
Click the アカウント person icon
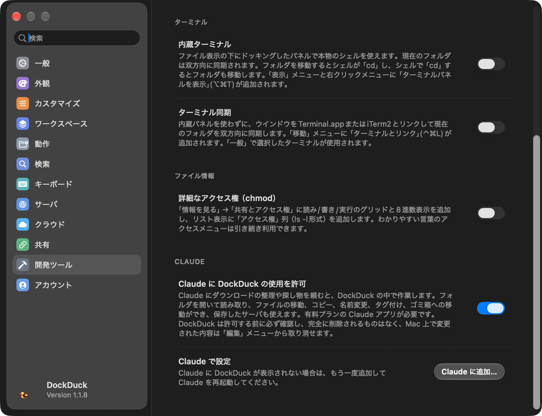click(23, 285)
